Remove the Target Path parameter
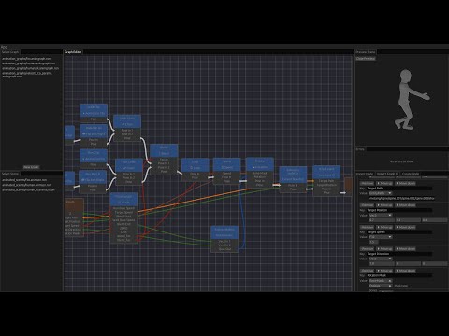The image size is (449, 336). pyautogui.click(x=368, y=183)
